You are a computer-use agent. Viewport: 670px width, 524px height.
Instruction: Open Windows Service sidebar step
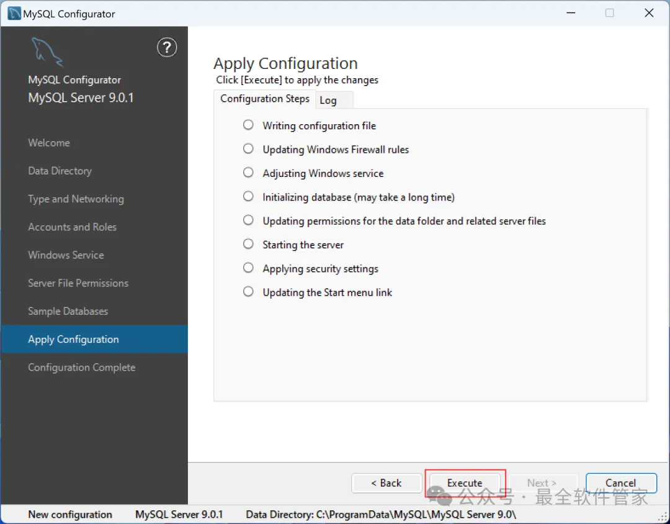click(66, 255)
